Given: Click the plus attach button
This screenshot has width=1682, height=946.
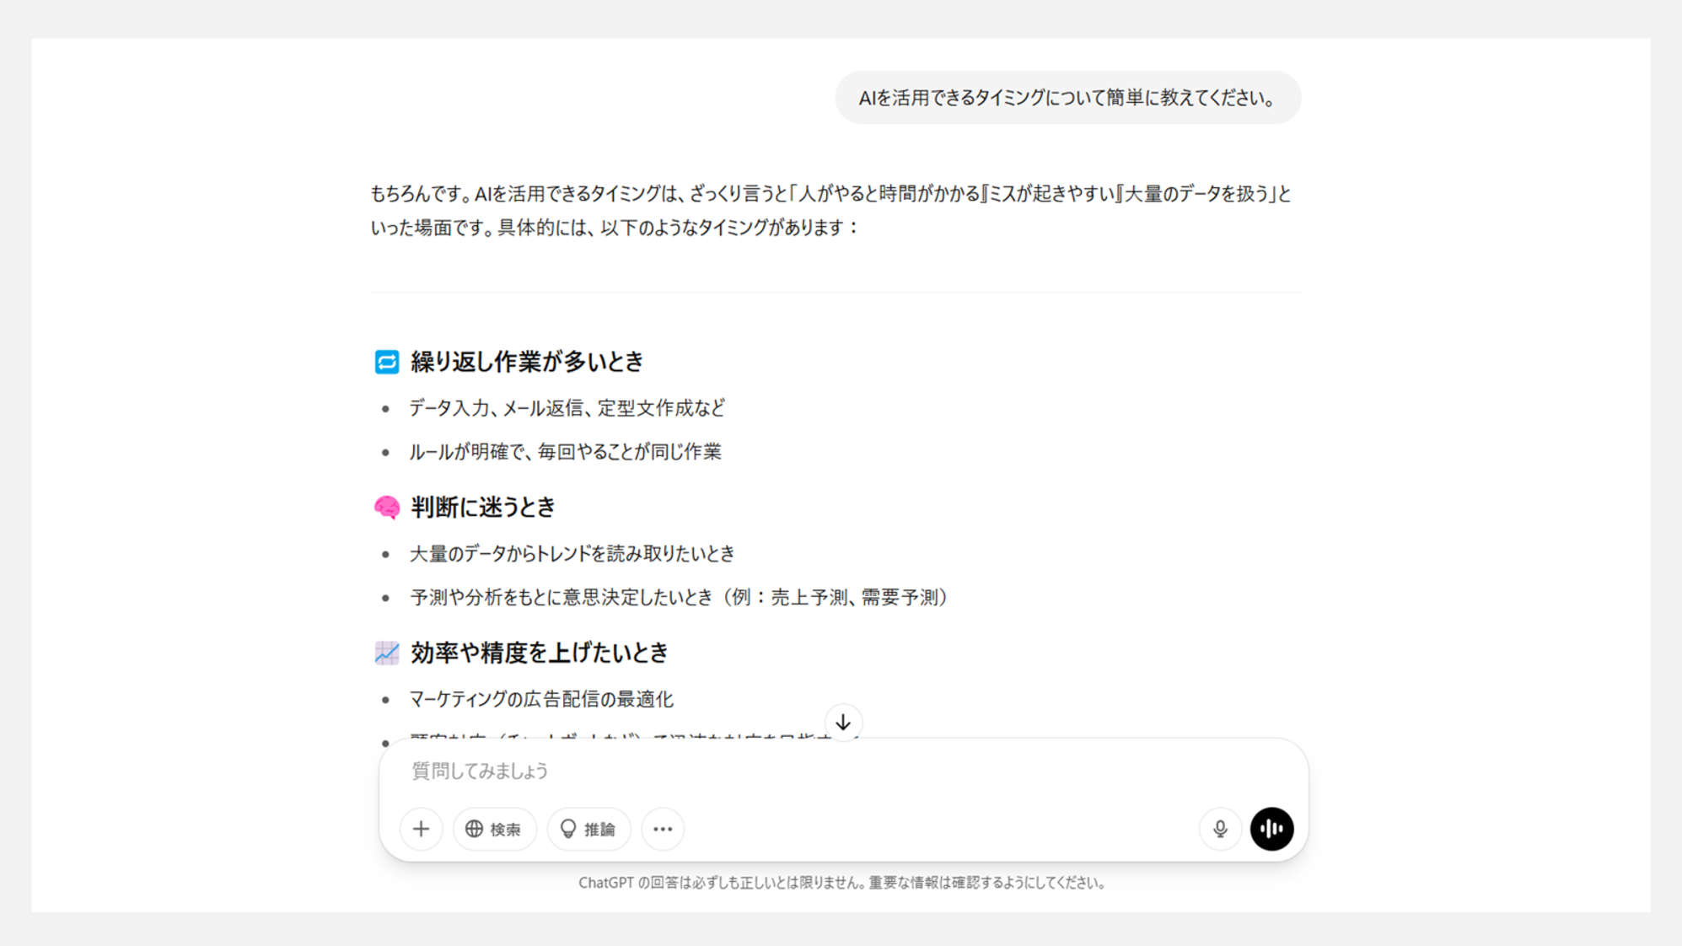Looking at the screenshot, I should click(421, 829).
